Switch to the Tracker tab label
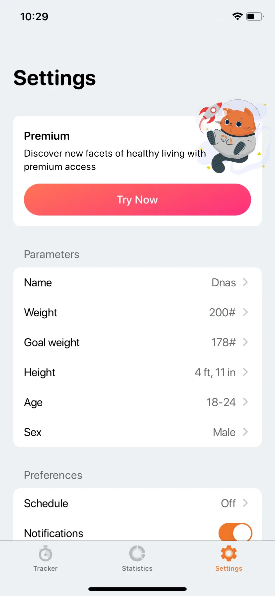 pos(46,568)
